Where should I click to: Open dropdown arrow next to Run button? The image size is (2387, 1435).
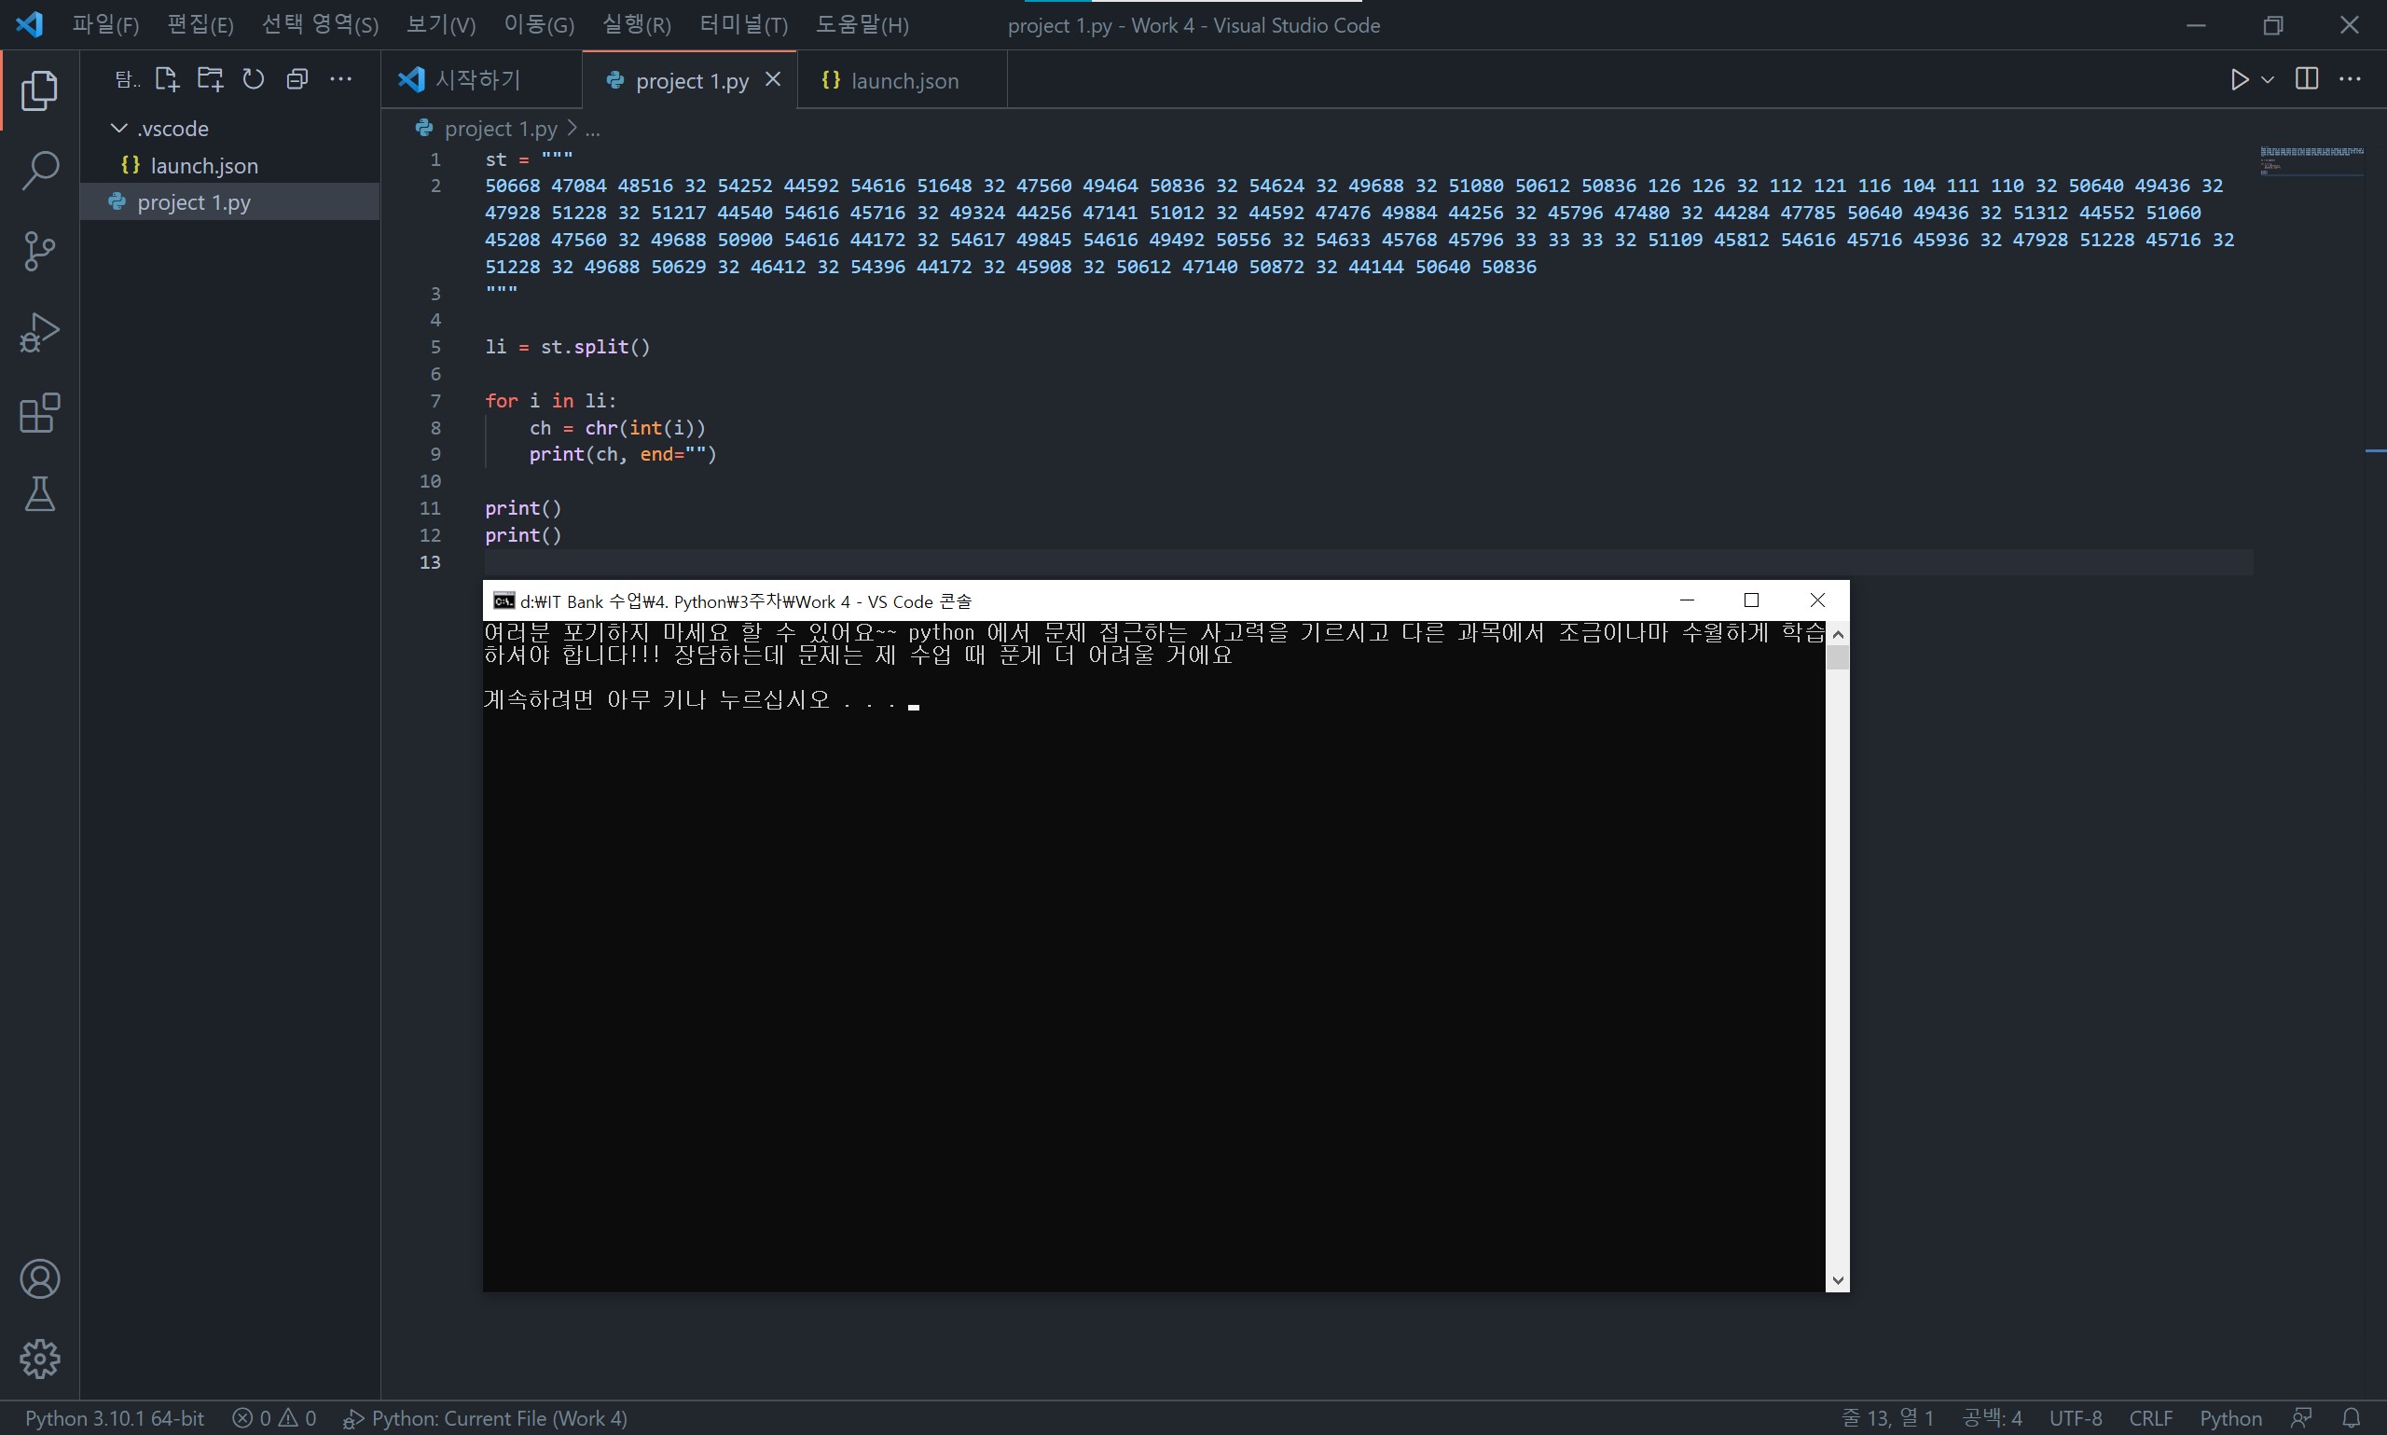[2267, 80]
